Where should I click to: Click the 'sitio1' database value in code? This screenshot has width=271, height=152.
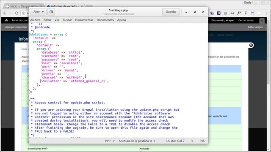tap(75, 52)
